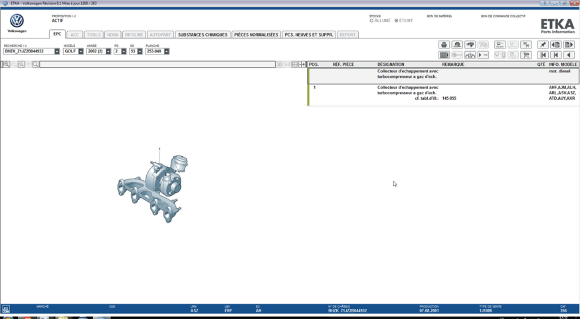Click the ACC tab
This screenshot has height=319, width=580.
point(74,35)
